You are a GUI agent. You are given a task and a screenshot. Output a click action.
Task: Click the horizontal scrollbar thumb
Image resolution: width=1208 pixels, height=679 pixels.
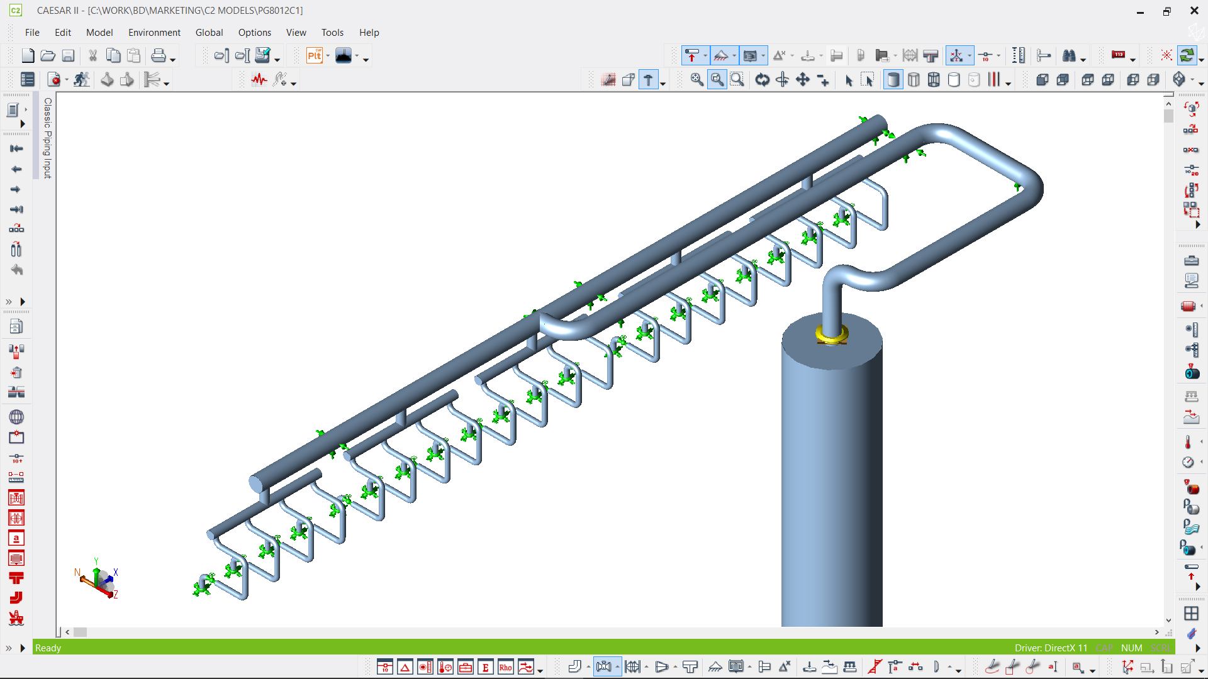(80, 632)
